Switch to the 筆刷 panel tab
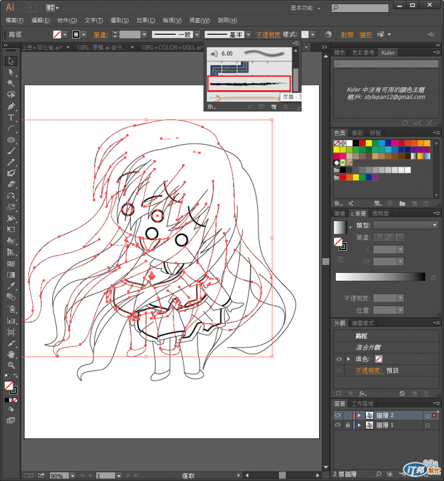The width and height of the screenshot is (444, 481). [x=357, y=133]
